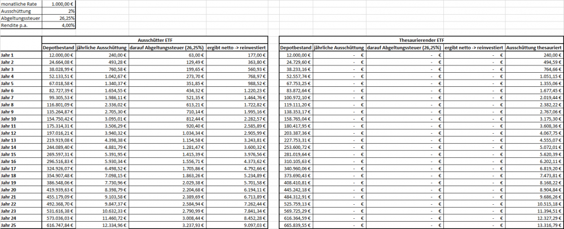
Task: Select the Thesaurierender ETF header cell
Action: pyautogui.click(x=421, y=40)
